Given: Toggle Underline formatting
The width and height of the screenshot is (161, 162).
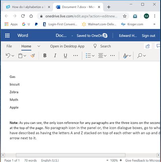Looking at the screenshot, I should pos(65,56).
